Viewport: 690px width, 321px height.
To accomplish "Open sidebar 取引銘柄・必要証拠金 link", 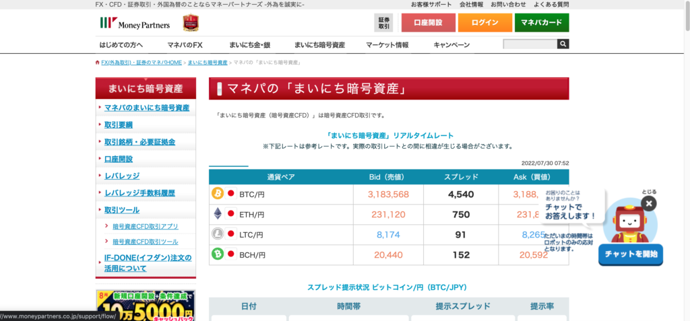I will pyautogui.click(x=140, y=142).
